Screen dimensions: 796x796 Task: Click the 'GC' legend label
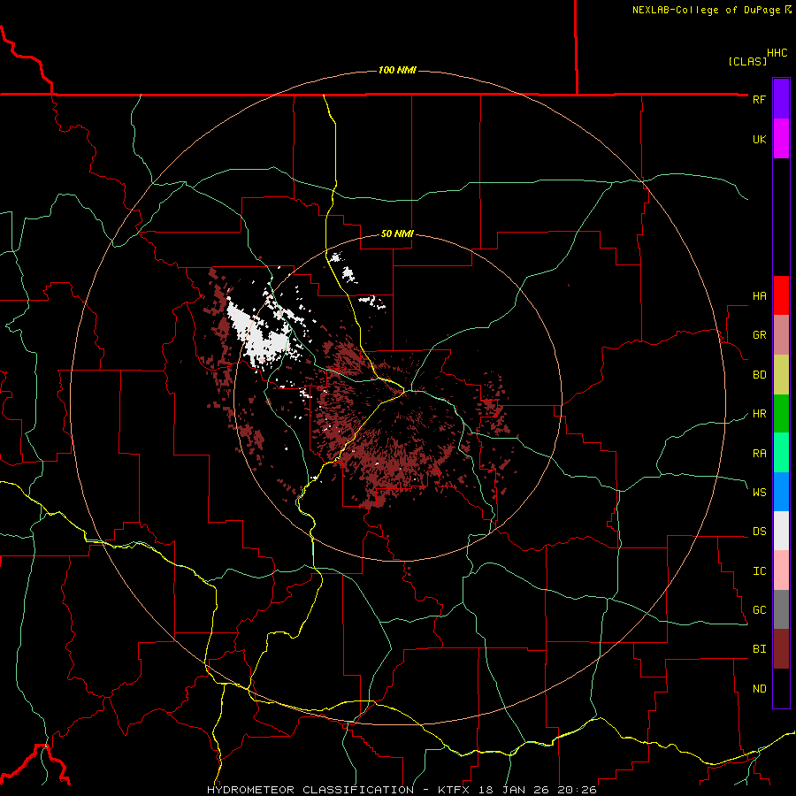pos(759,610)
